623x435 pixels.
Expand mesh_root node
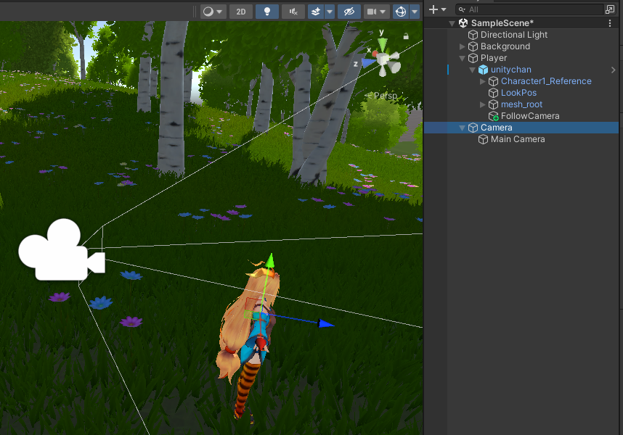[x=482, y=104]
